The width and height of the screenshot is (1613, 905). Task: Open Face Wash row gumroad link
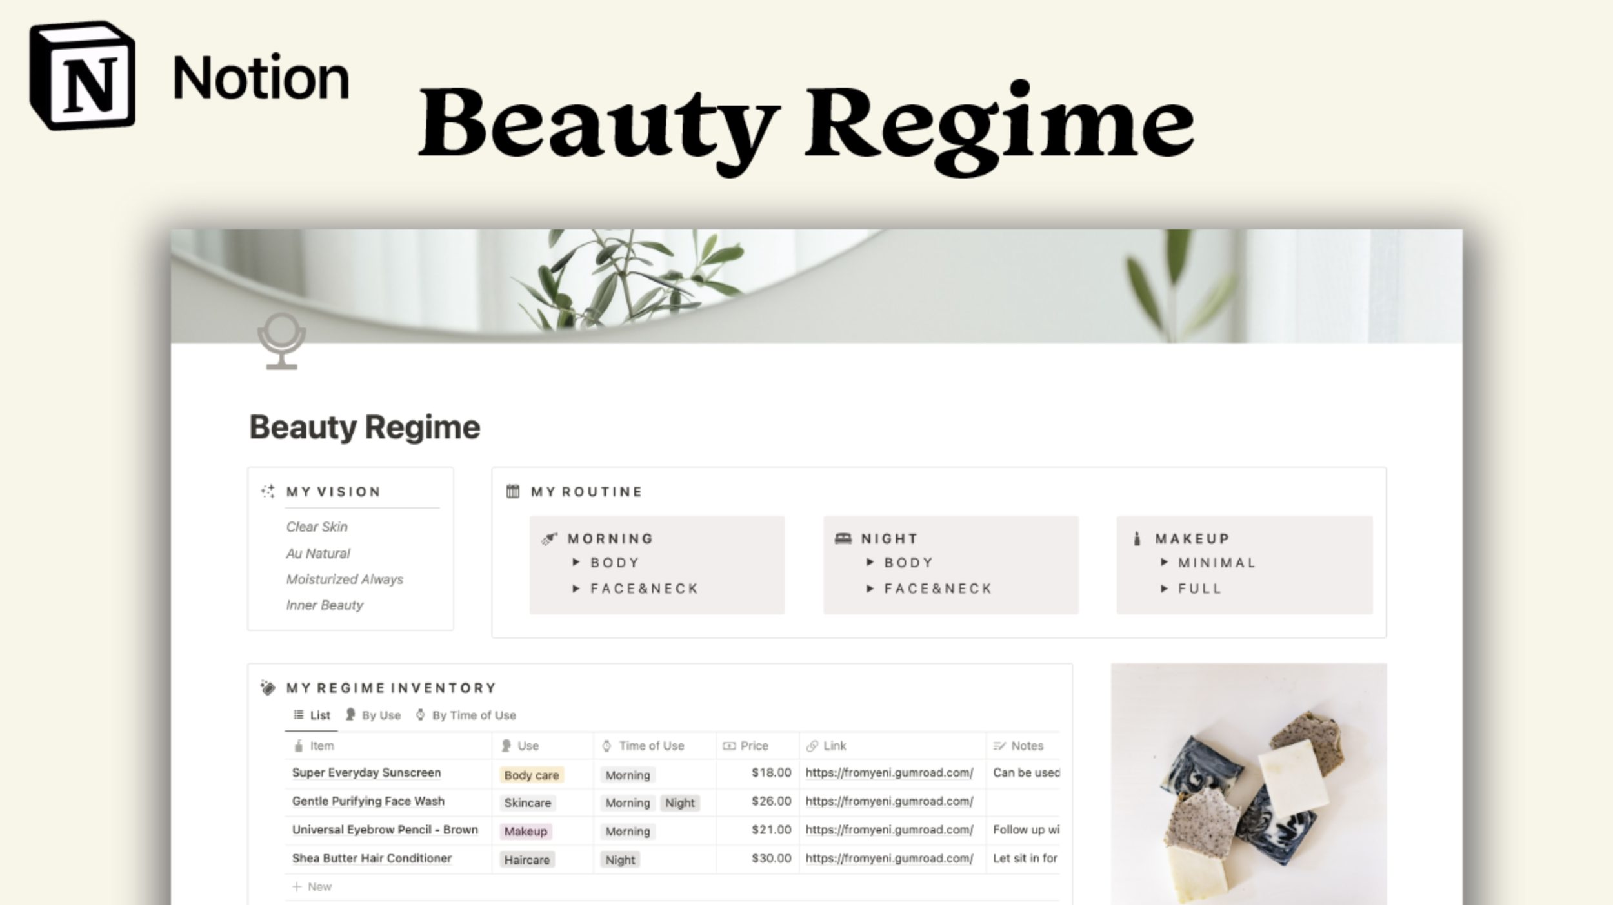[x=889, y=801]
